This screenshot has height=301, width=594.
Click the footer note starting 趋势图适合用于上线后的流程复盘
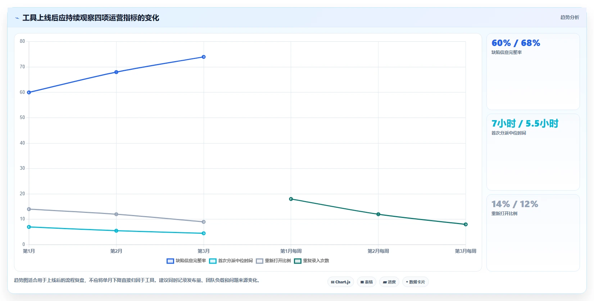(137, 280)
